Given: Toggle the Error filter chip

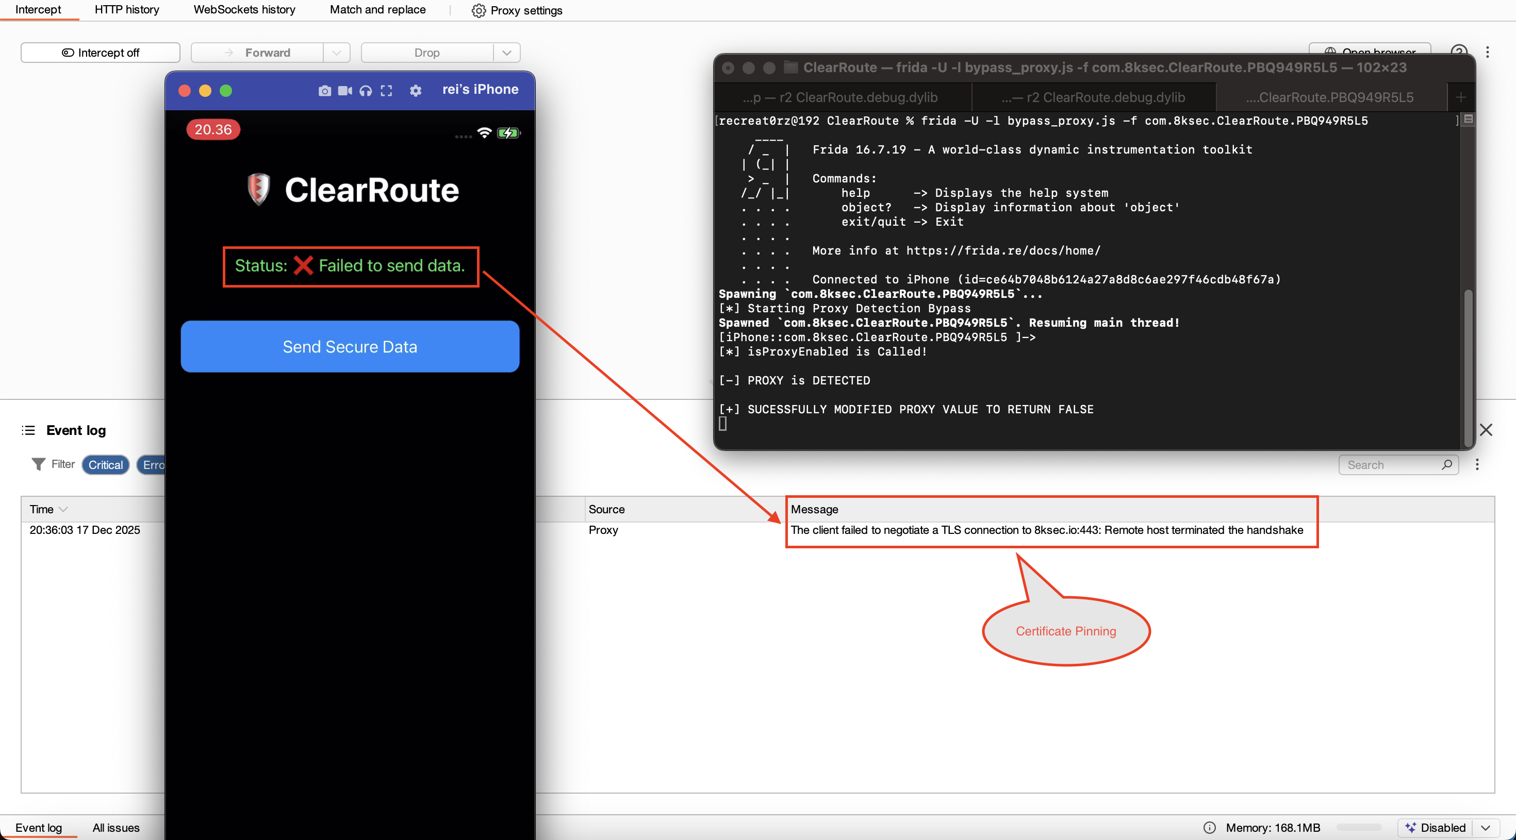Looking at the screenshot, I should (x=152, y=465).
